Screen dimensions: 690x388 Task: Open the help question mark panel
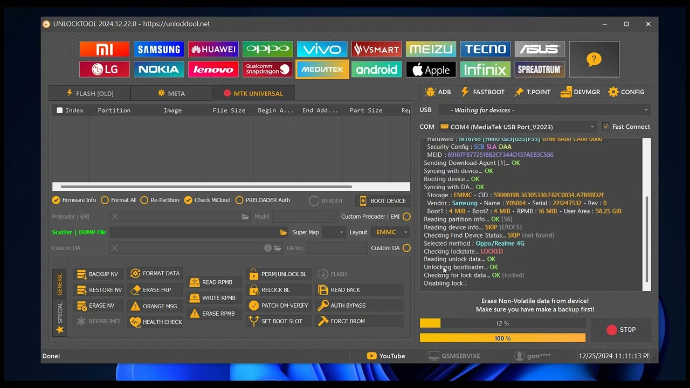[x=594, y=59]
